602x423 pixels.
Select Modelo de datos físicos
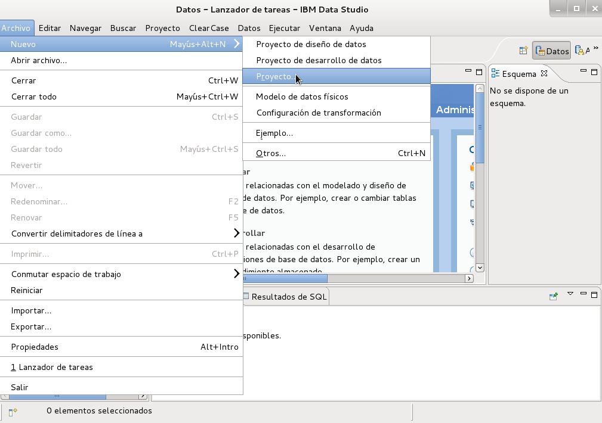coord(336,97)
